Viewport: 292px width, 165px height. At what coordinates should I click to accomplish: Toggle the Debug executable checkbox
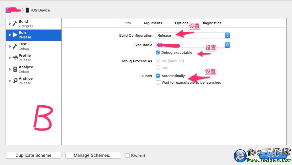click(x=158, y=52)
